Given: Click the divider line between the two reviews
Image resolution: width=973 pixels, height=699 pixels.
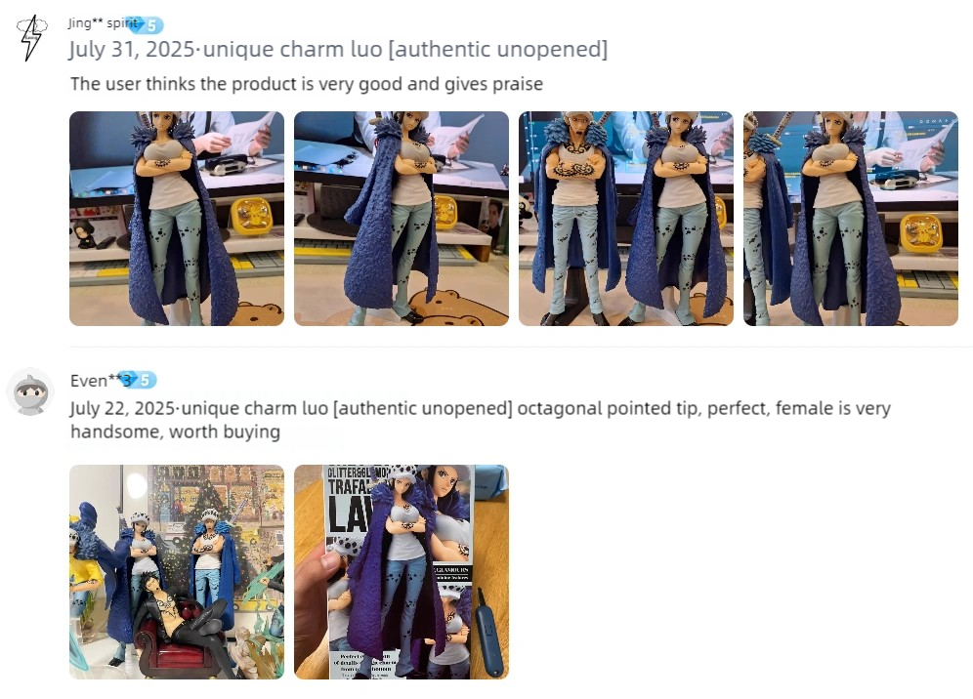Looking at the screenshot, I should tap(520, 348).
